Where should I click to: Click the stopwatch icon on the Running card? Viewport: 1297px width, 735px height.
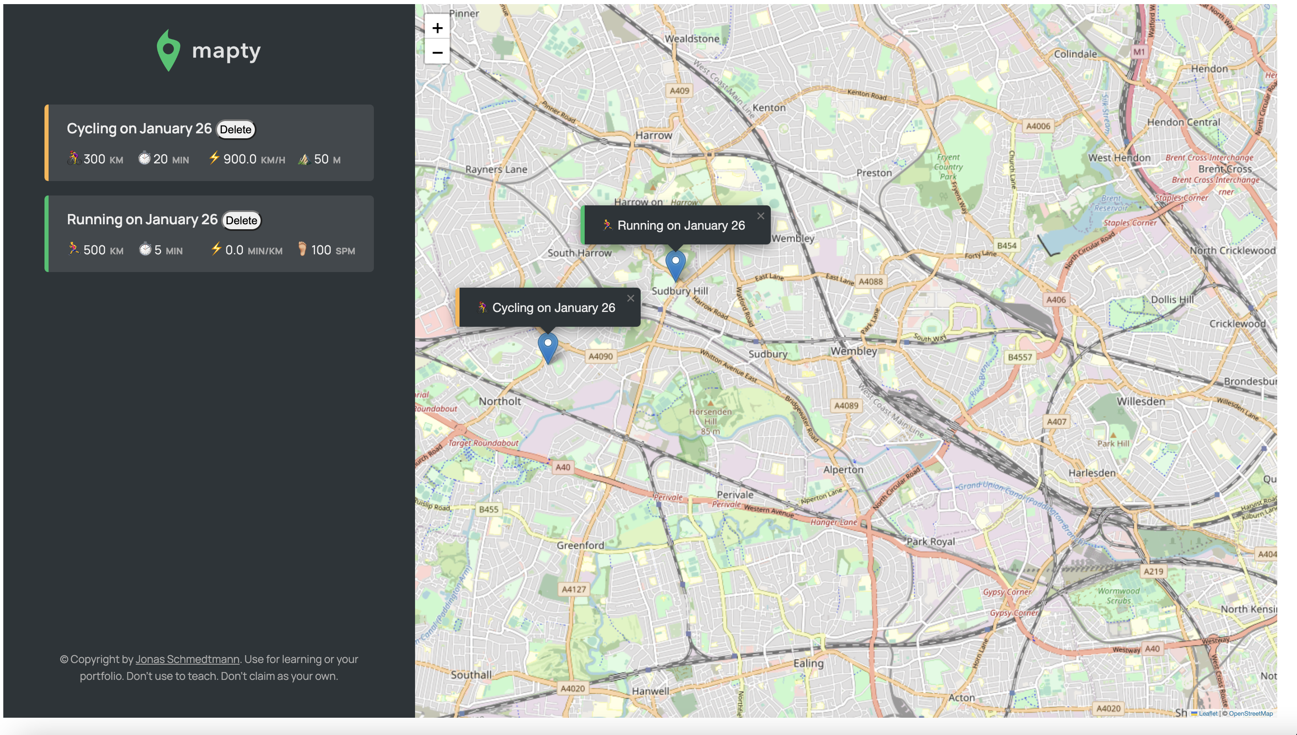pos(145,249)
